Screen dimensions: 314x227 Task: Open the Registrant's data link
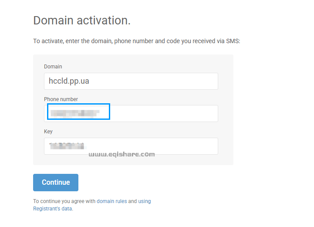[53, 209]
